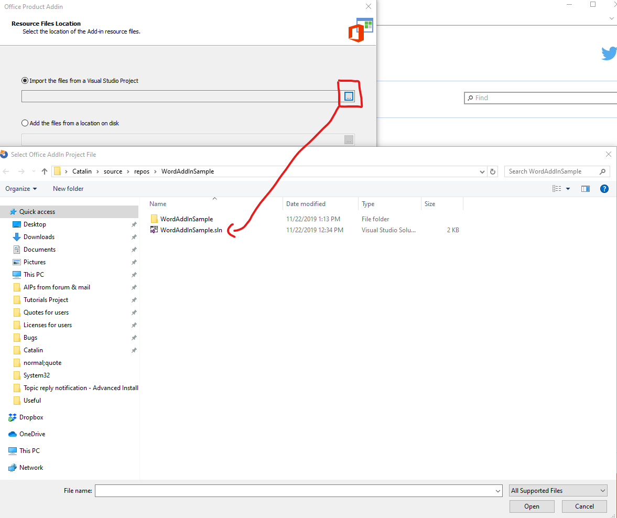Click the WordAddInSample.sln solution file
Screen dimensions: 617x518
191,230
